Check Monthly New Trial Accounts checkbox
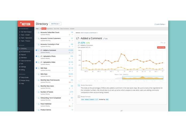 tap(36, 80)
